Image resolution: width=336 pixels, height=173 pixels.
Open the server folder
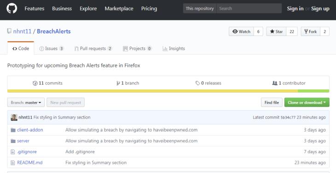[23, 141]
